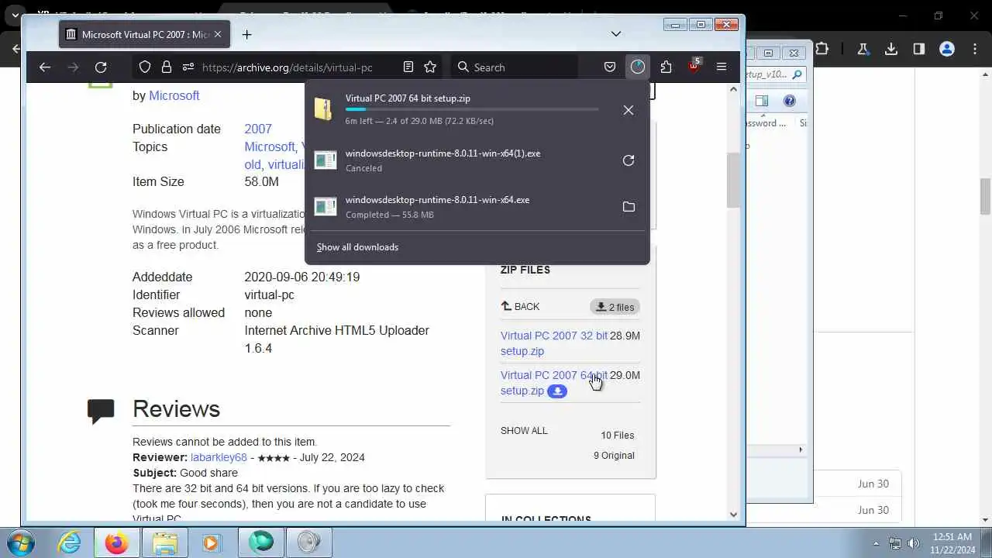Open Windows Media Player taskbar icon
The width and height of the screenshot is (992, 558).
tap(212, 542)
